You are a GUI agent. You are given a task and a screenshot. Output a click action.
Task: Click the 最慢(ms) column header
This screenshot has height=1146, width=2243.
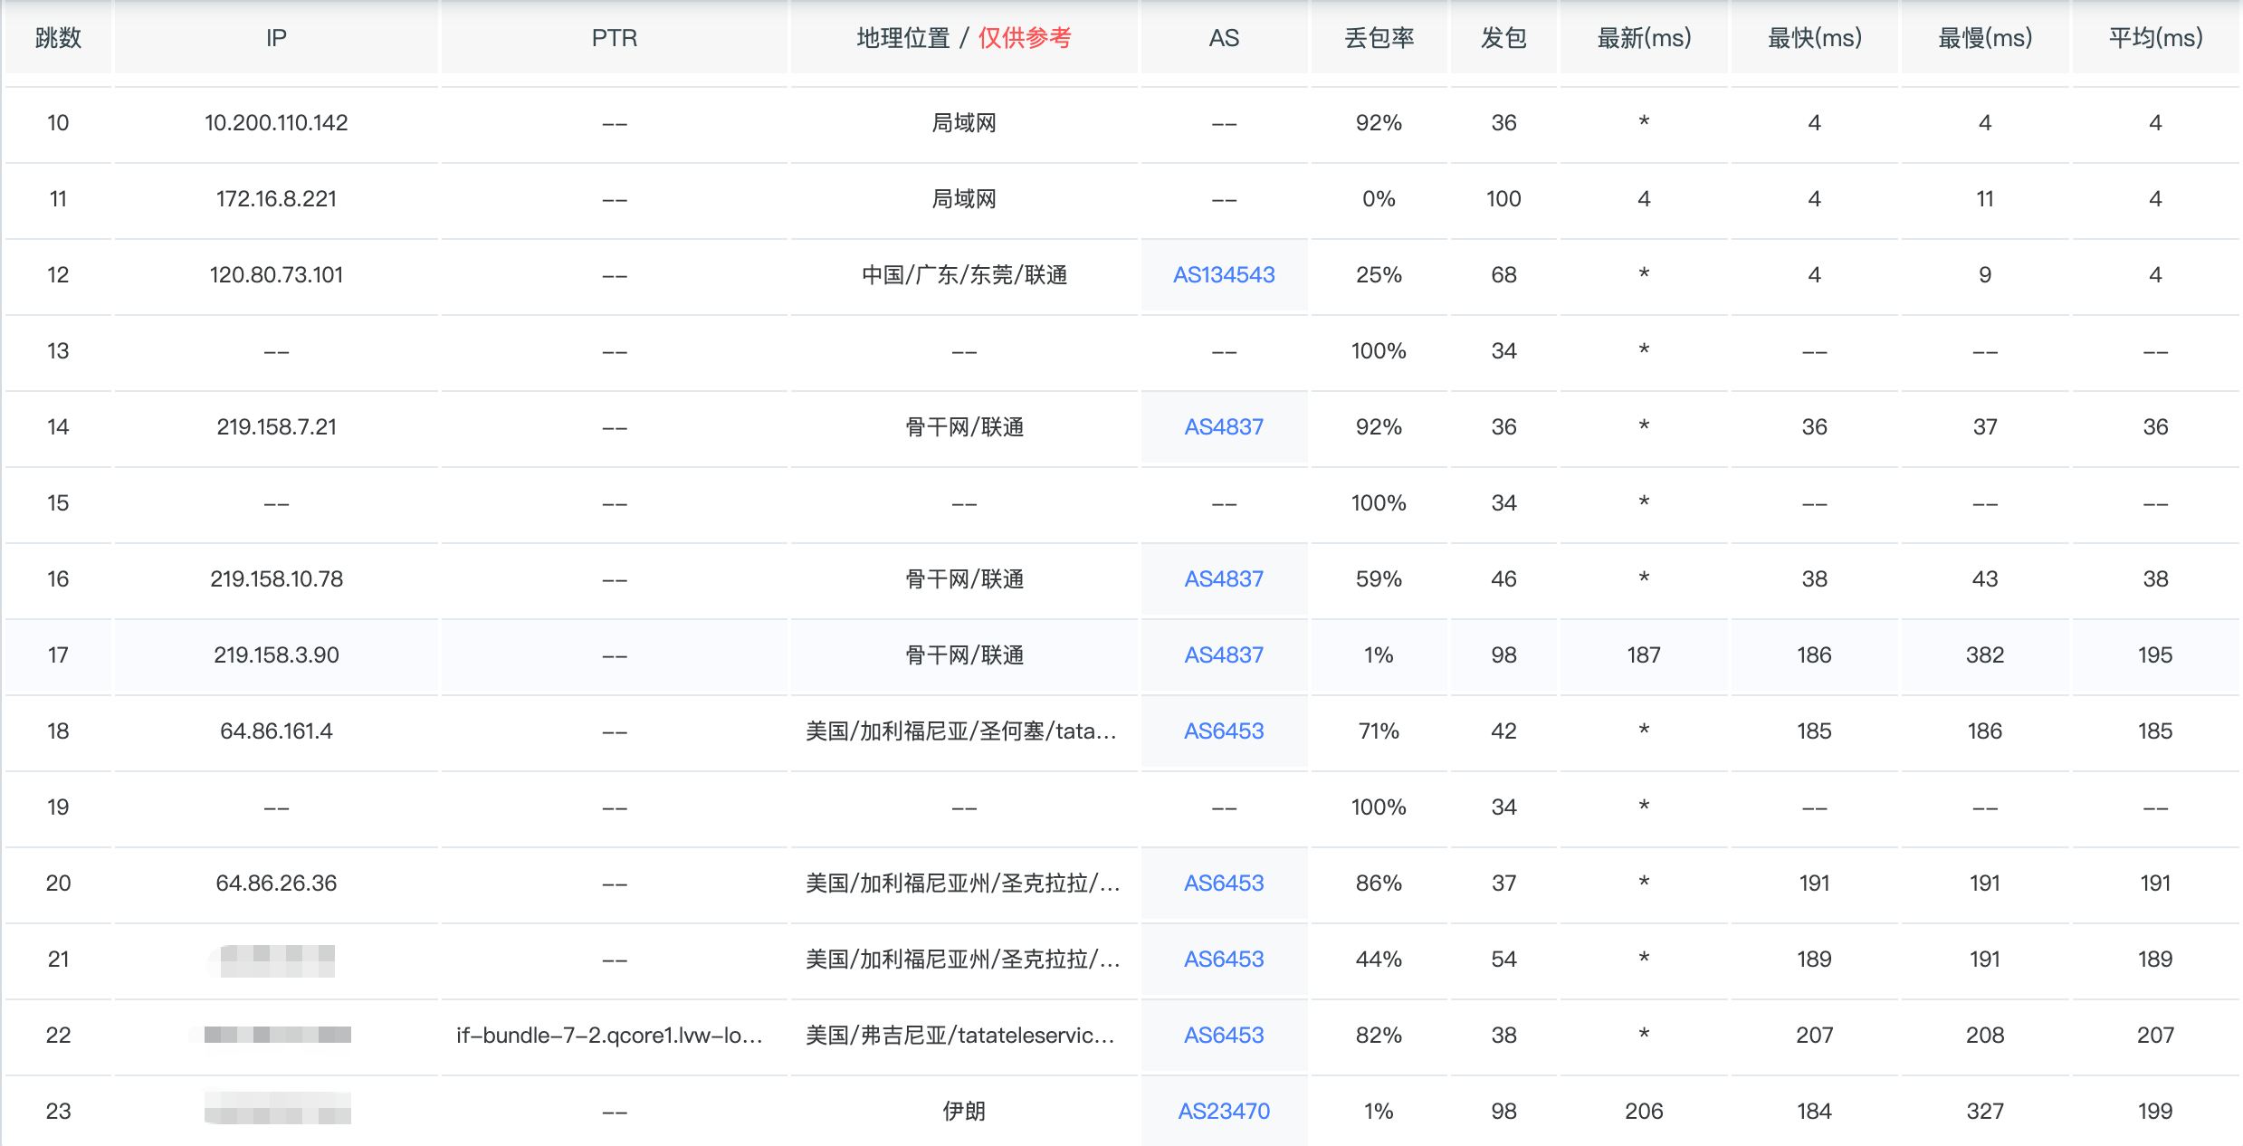pos(1984,38)
